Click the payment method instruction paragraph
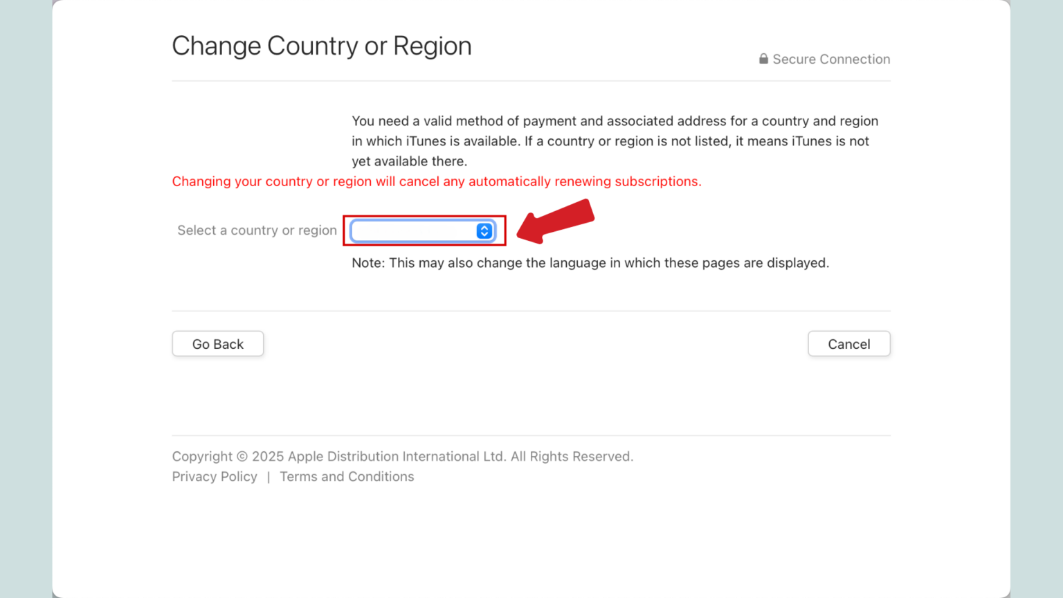 point(615,141)
